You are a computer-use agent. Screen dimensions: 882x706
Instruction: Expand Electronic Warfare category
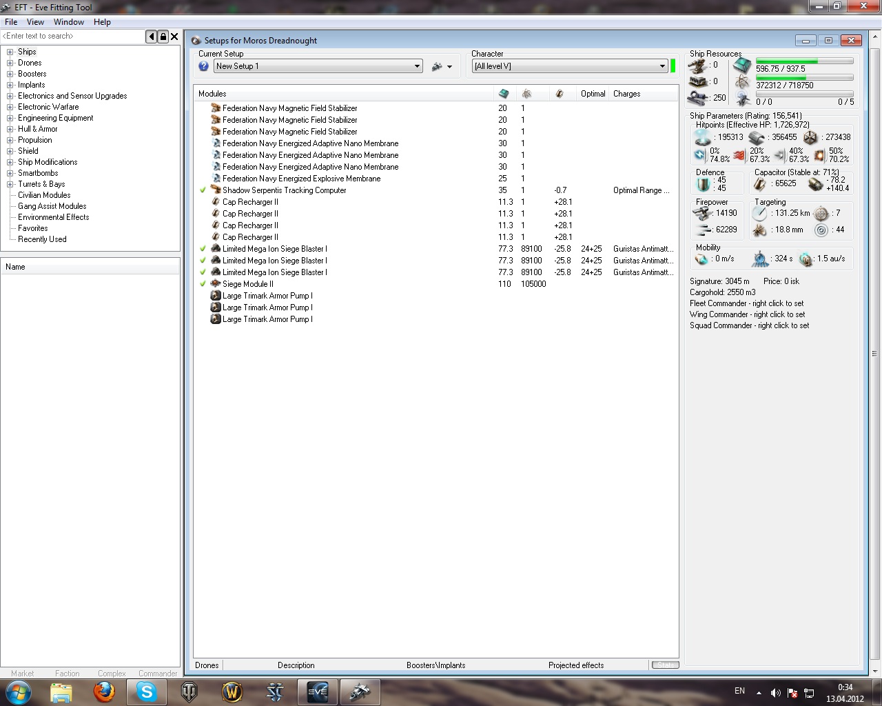coord(10,107)
